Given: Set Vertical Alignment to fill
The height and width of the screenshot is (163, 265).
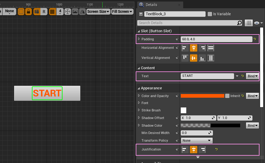Looking at the screenshot, I should pyautogui.click(x=211, y=58).
